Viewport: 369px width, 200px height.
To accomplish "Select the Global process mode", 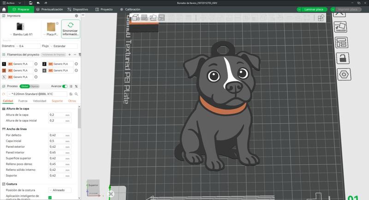I will click(x=25, y=86).
